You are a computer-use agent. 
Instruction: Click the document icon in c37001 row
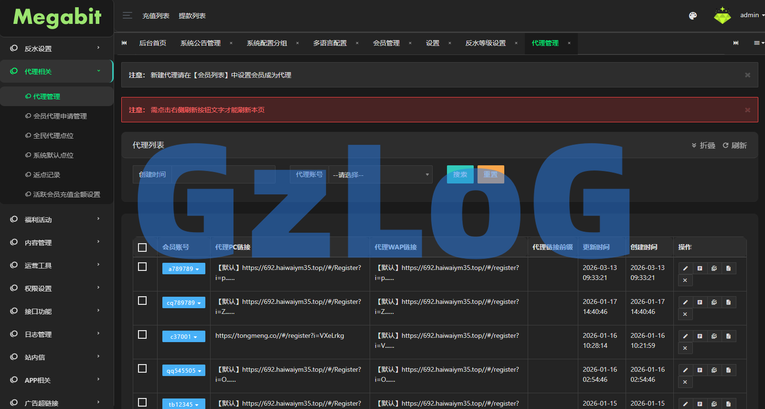coord(728,336)
